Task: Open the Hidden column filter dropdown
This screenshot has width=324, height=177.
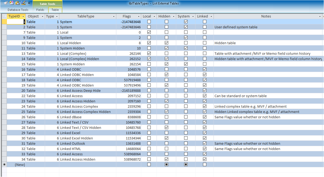Action: point(174,16)
